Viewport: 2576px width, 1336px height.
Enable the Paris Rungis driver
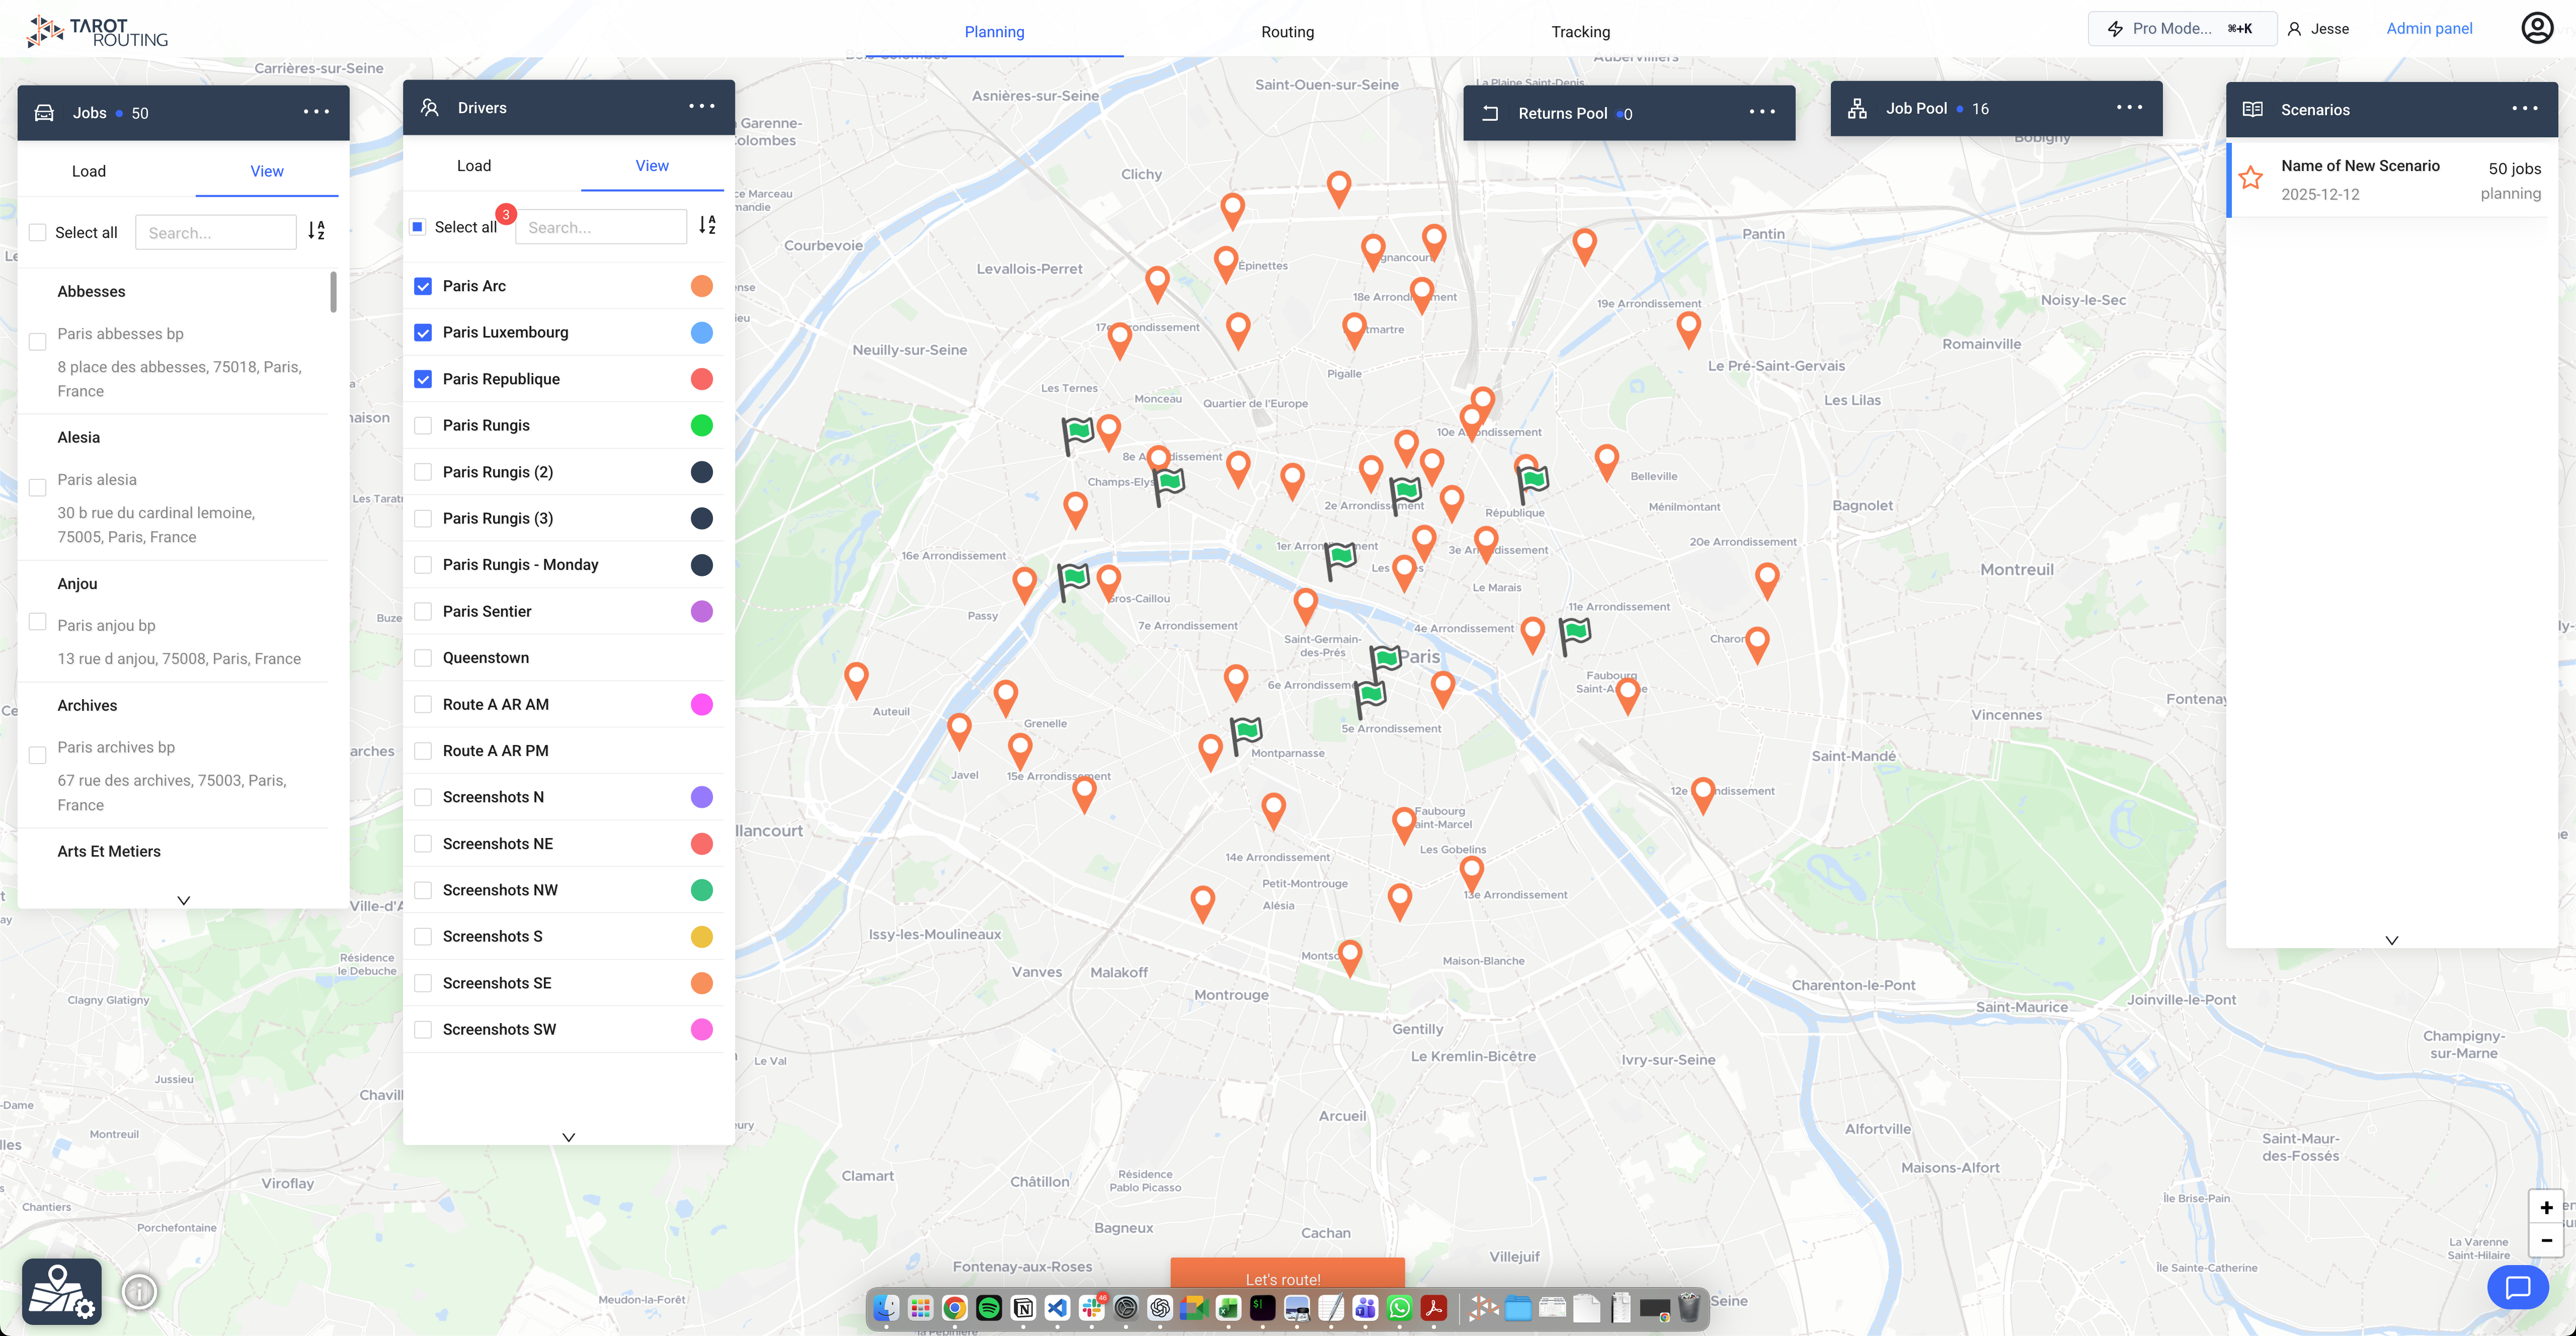click(423, 425)
